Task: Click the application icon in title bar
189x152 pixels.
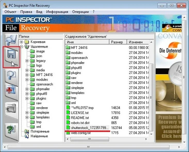Action: 5,5
